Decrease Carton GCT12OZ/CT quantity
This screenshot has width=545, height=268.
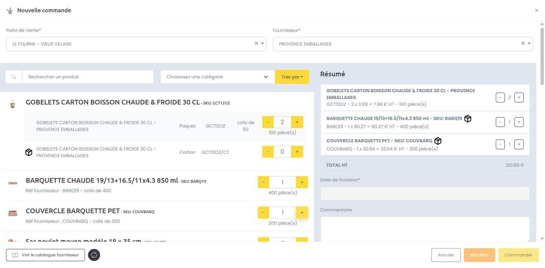pos(268,152)
